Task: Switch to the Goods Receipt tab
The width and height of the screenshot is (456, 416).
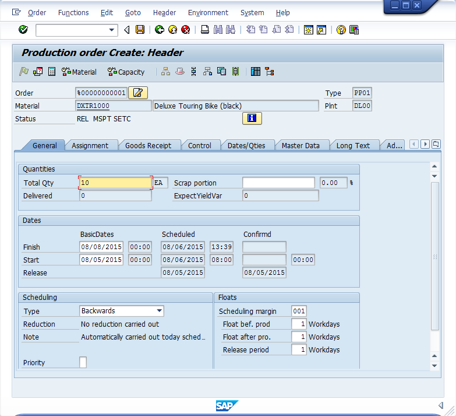Action: click(148, 145)
